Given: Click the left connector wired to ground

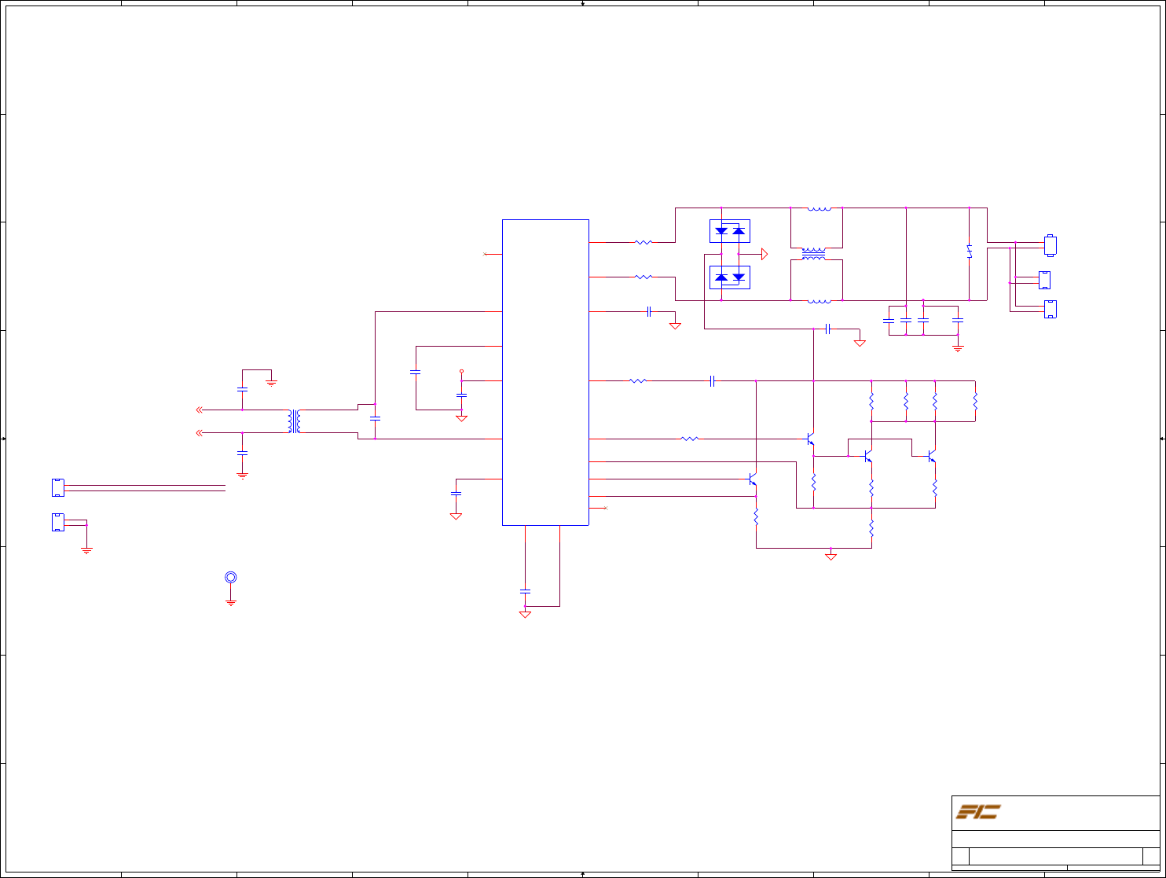Looking at the screenshot, I should tap(58, 522).
